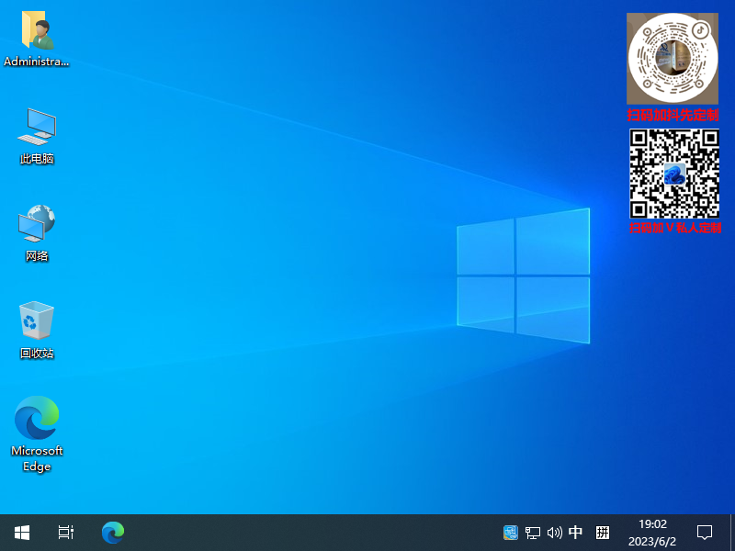This screenshot has width=735, height=551.
Task: Click the show desktop sliver
Action: coord(732,533)
